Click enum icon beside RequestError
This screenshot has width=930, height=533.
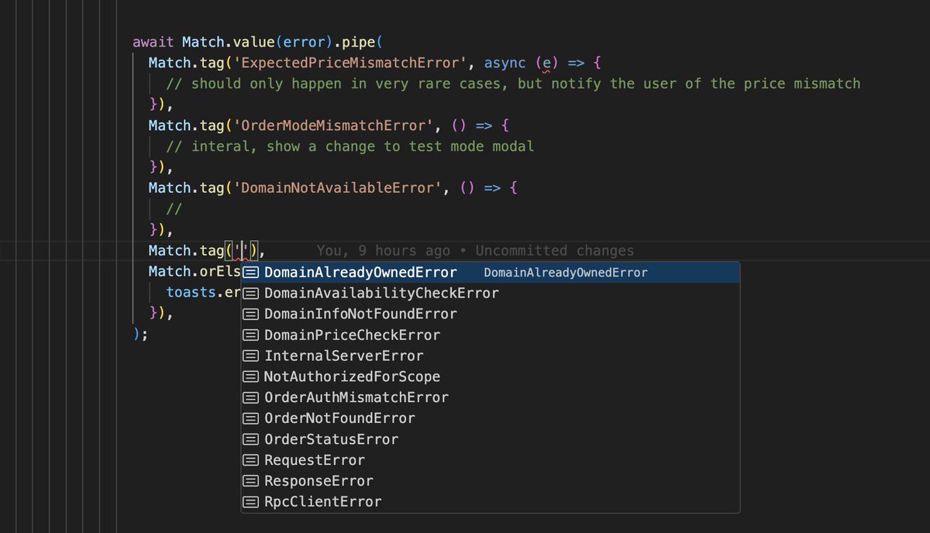[250, 460]
